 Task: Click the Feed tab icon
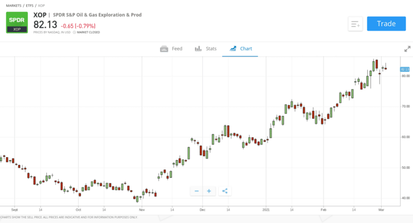coord(164,49)
